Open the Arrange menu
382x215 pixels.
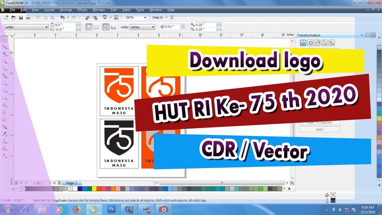(66, 10)
